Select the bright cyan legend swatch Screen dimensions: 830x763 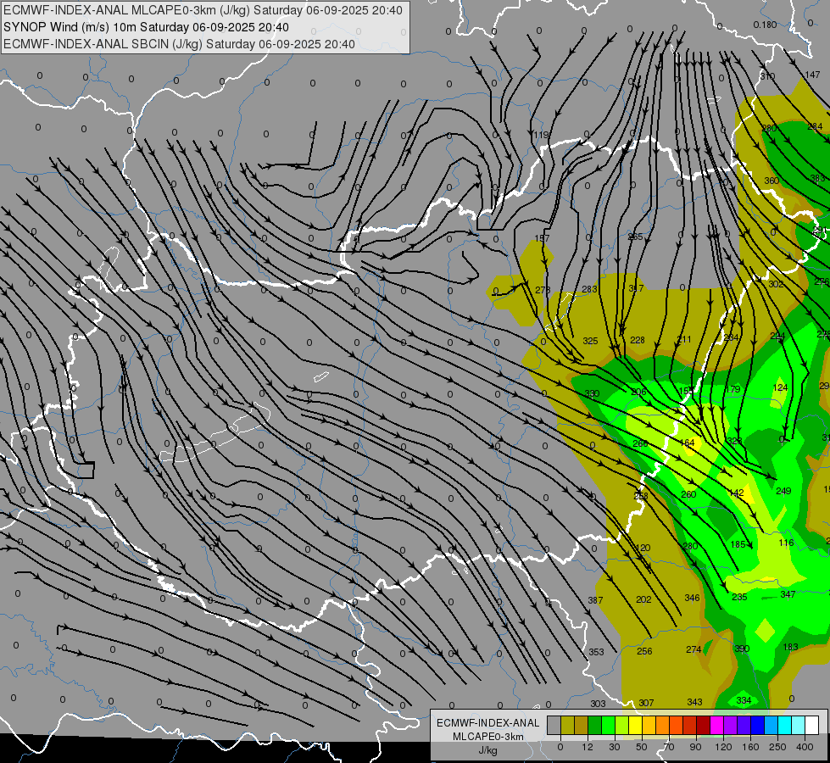784,725
